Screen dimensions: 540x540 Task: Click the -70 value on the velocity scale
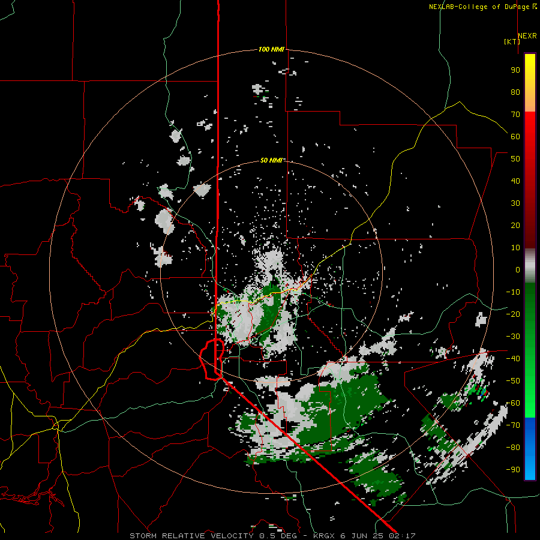tap(513, 425)
